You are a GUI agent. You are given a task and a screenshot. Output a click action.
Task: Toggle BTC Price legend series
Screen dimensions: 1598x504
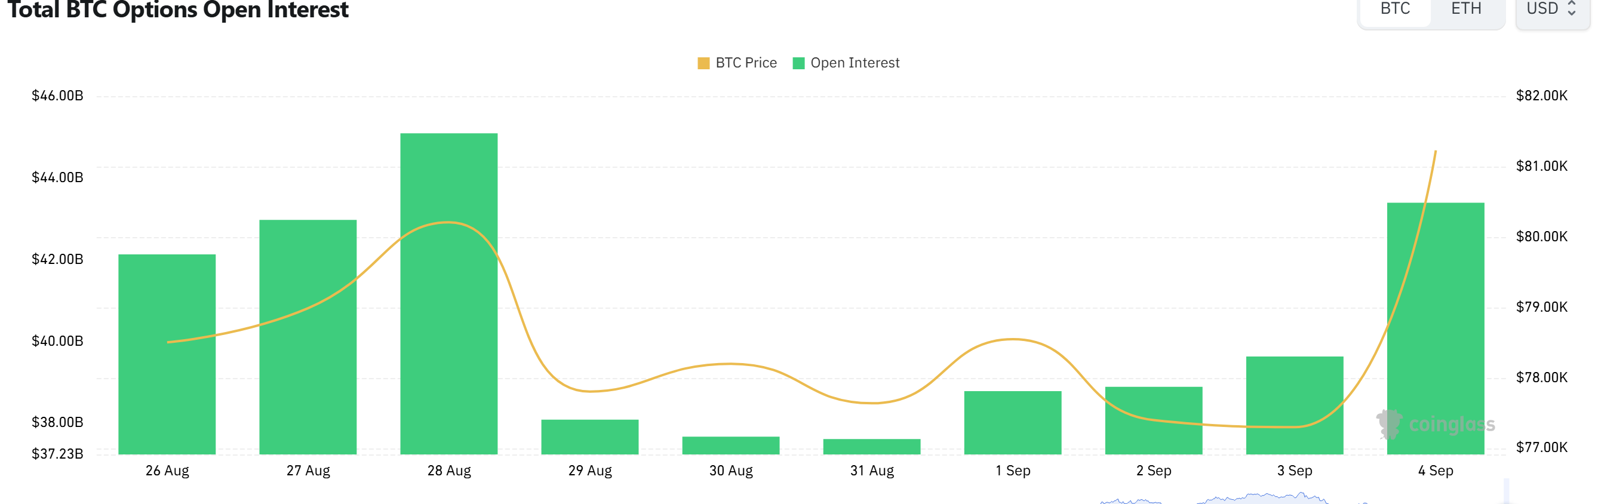coord(737,63)
